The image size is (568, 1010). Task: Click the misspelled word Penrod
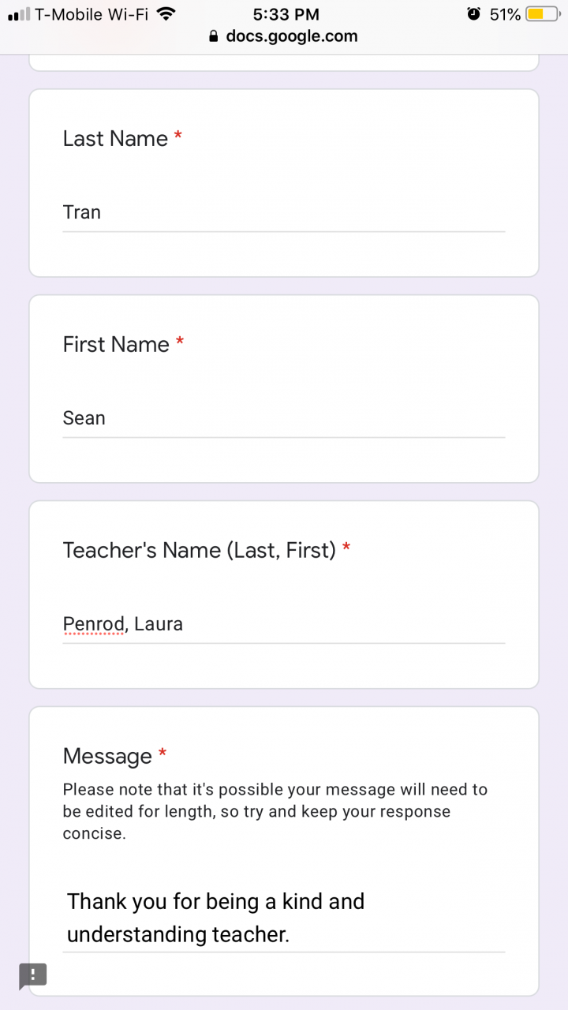(x=93, y=625)
